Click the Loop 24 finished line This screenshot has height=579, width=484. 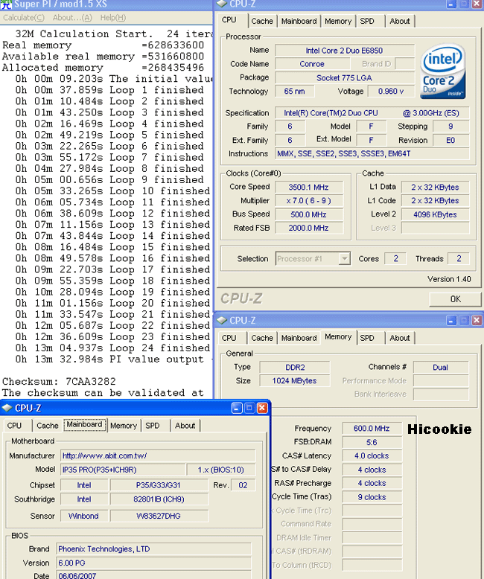tap(112, 348)
